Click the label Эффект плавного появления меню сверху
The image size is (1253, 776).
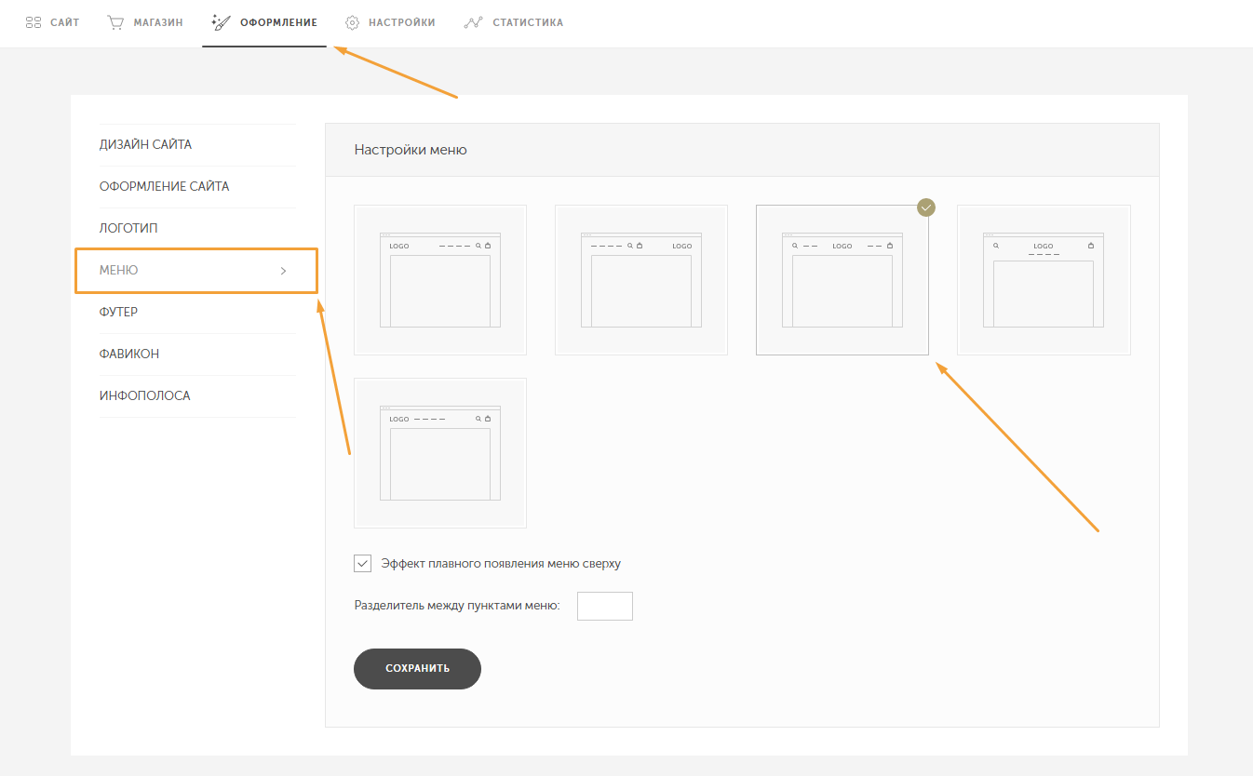tap(501, 564)
